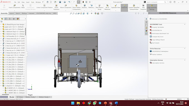This screenshot has width=189, height=106.
Task: Activate the Move Component tool
Action: (66, 6)
